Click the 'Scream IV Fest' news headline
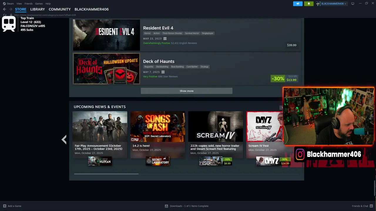The height and width of the screenshot is (211, 376). [x=258, y=146]
